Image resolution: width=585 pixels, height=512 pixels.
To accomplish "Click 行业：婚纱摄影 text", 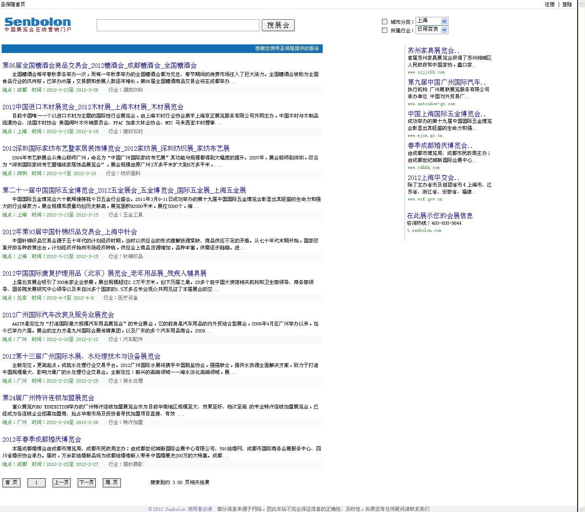I will [126, 464].
